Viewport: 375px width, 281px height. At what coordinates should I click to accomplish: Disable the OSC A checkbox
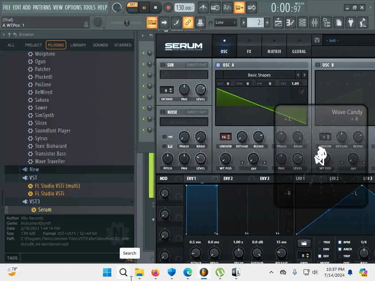218,65
